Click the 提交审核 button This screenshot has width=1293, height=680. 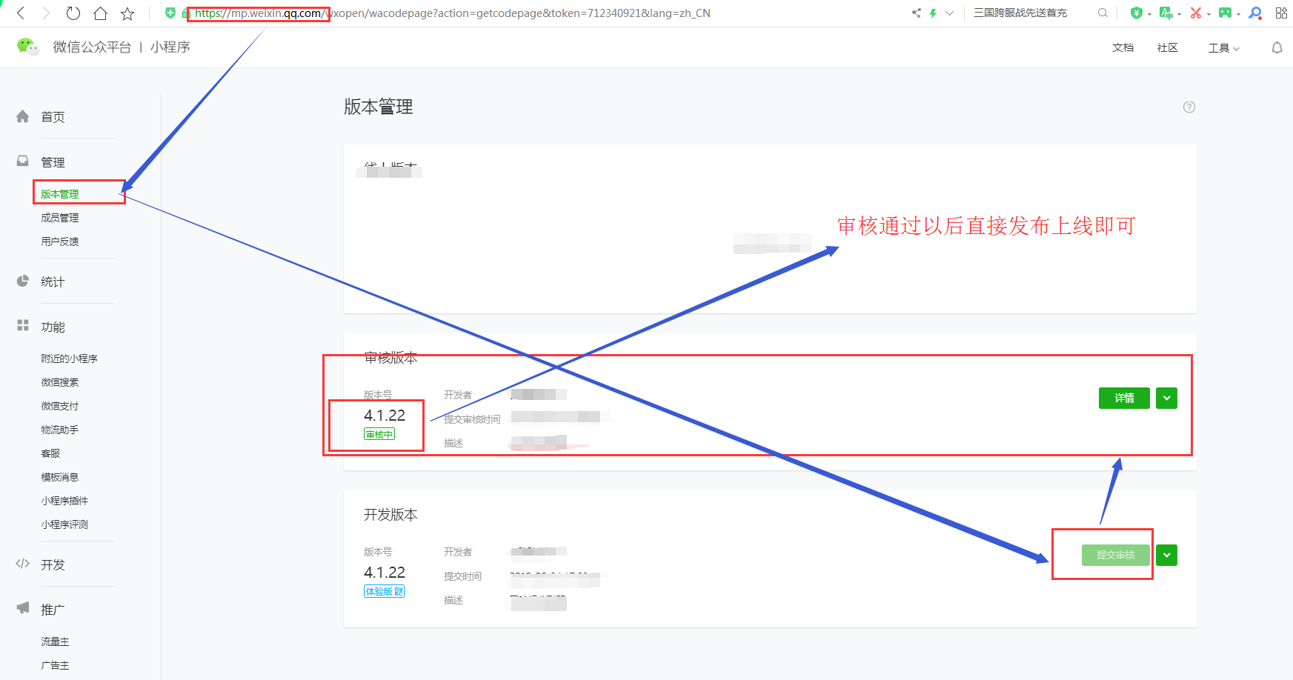1115,555
